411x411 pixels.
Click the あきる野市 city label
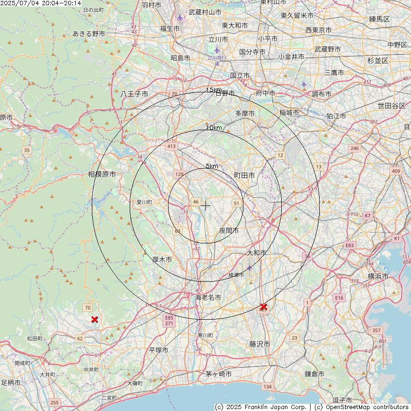click(89, 34)
